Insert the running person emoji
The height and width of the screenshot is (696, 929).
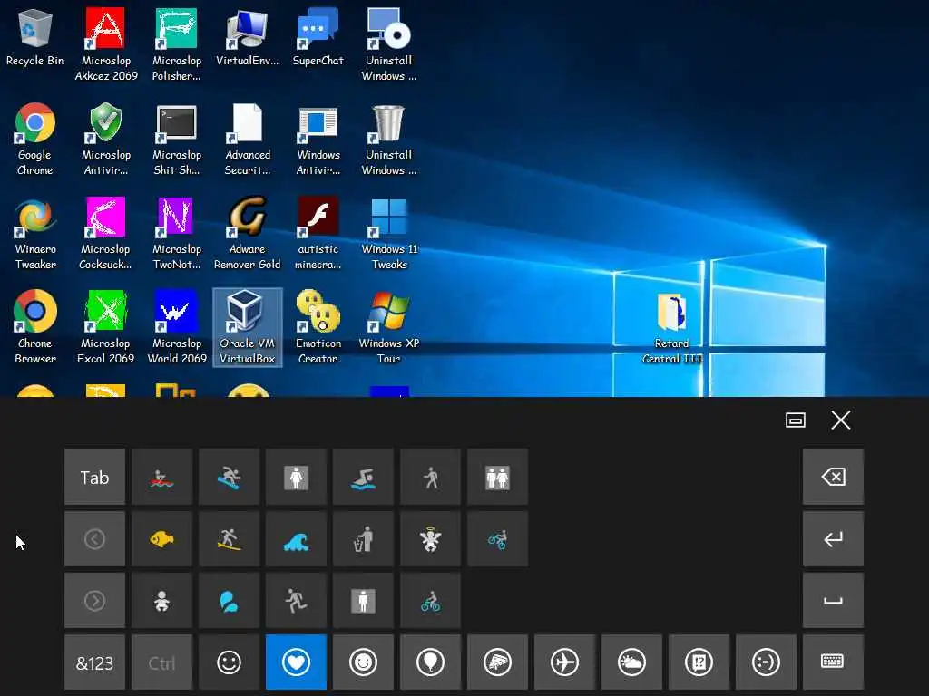296,601
